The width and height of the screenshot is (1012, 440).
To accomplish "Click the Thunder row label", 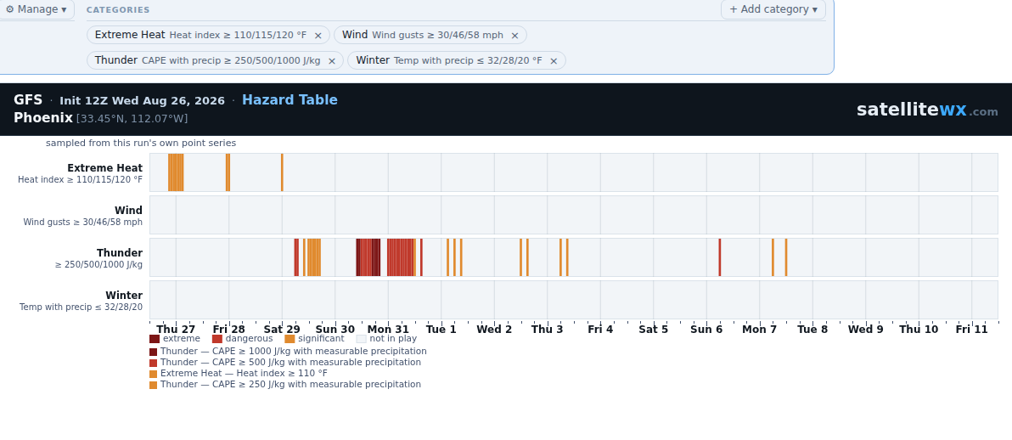I will 120,253.
